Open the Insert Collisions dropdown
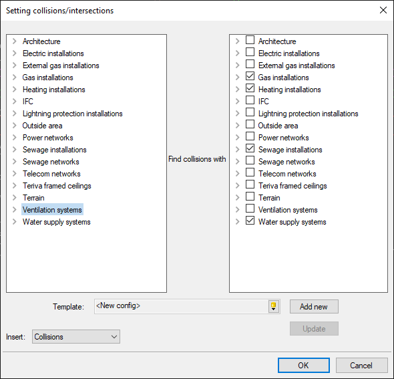Viewport: 394px width, 379px height. tap(76, 337)
